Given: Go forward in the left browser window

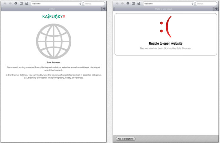Looking at the screenshot, I should coord(10,3).
